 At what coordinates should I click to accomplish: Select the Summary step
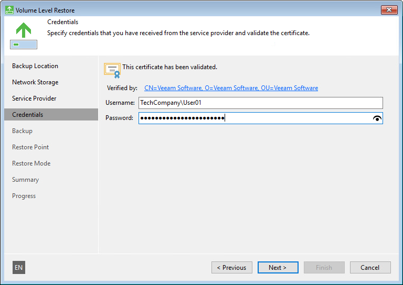click(25, 180)
